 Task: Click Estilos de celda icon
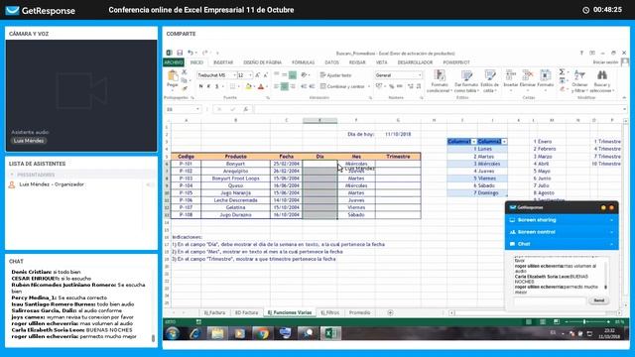[x=489, y=75]
